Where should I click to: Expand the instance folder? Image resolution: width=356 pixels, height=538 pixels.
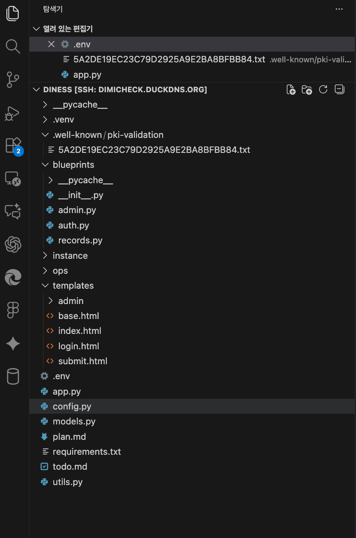pyautogui.click(x=70, y=256)
